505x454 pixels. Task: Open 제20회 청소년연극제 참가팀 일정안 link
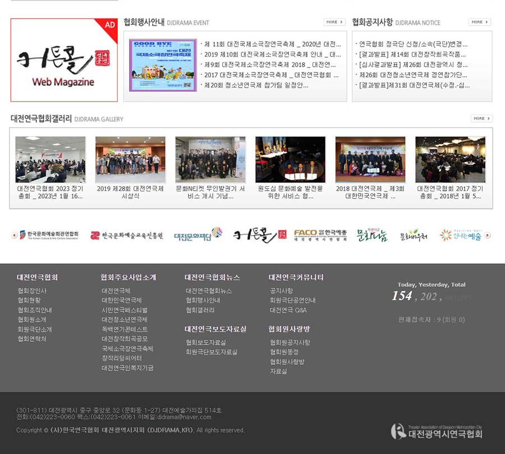click(x=256, y=85)
